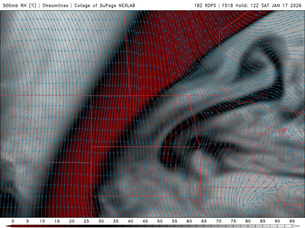Click the color scale label '5'
Screen dimensions: 305x228
[x=27, y=221]
